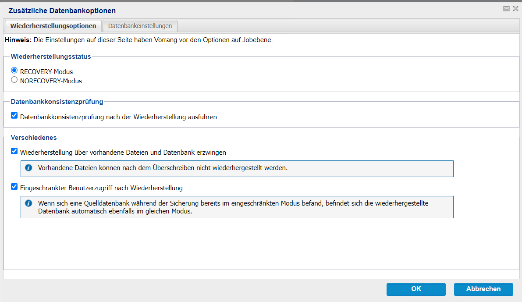
Task: Click the Verschiedenes section heading
Action: click(x=34, y=137)
